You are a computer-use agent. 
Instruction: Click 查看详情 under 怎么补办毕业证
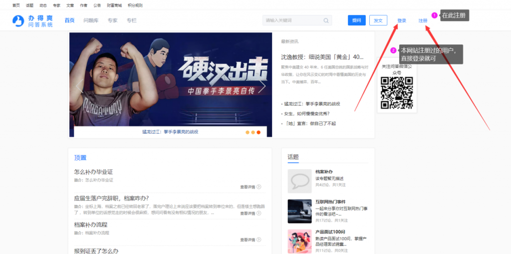[248, 187]
